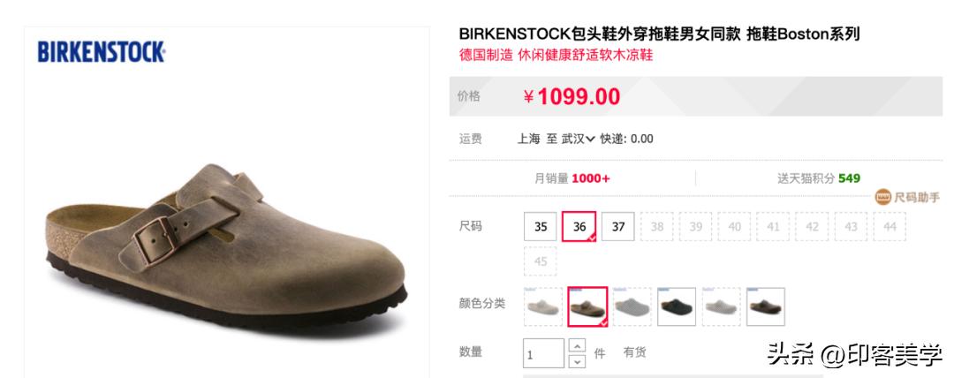
Task: Click the quantity input field
Action: [543, 353]
